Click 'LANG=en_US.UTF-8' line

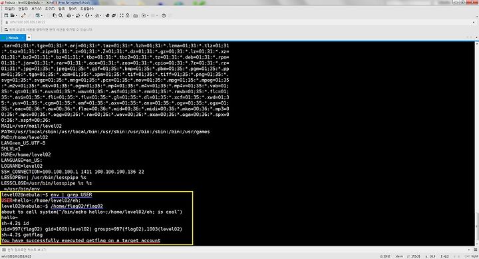click(23, 143)
